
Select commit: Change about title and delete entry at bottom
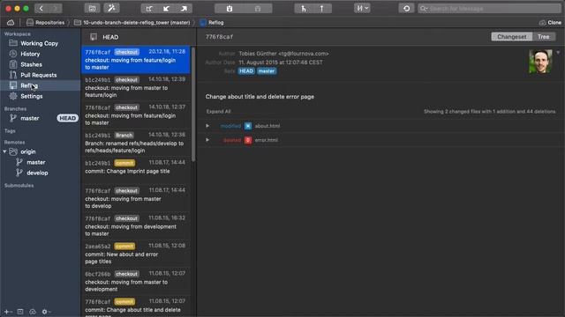pos(136,306)
